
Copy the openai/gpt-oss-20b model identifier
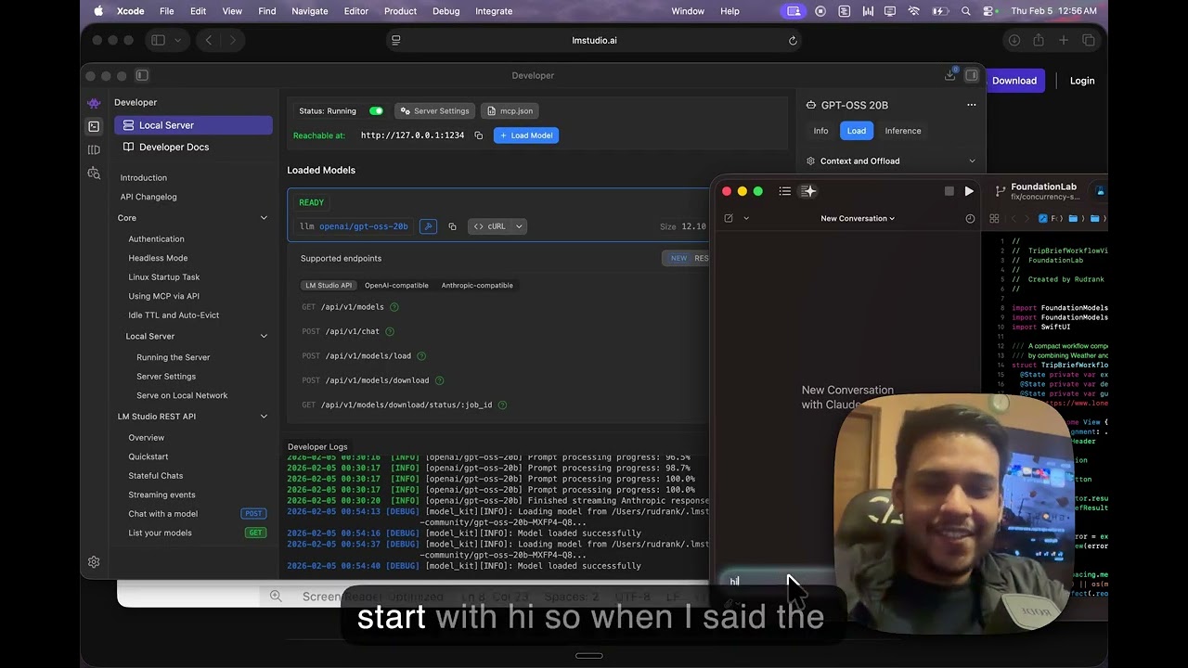[452, 226]
